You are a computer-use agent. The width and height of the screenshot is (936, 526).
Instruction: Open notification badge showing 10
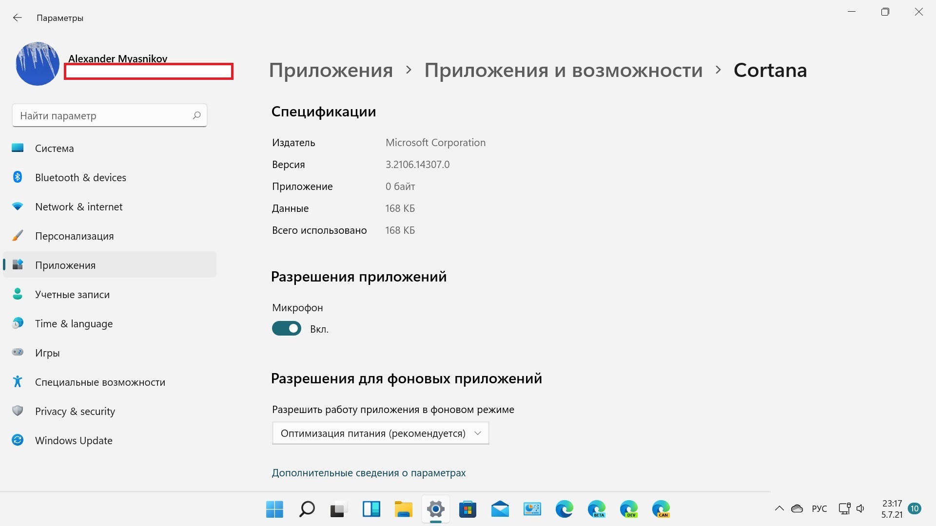pyautogui.click(x=915, y=509)
